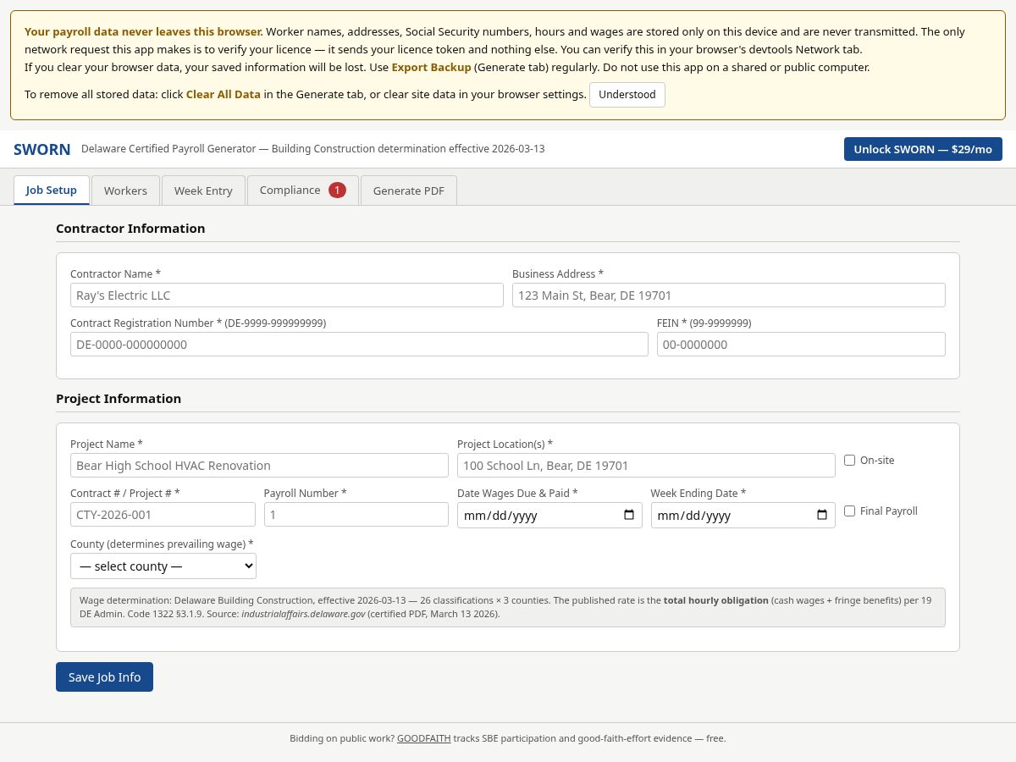Viewport: 1016px width, 762px height.
Task: Enable the On-site checkbox
Action: pyautogui.click(x=849, y=460)
